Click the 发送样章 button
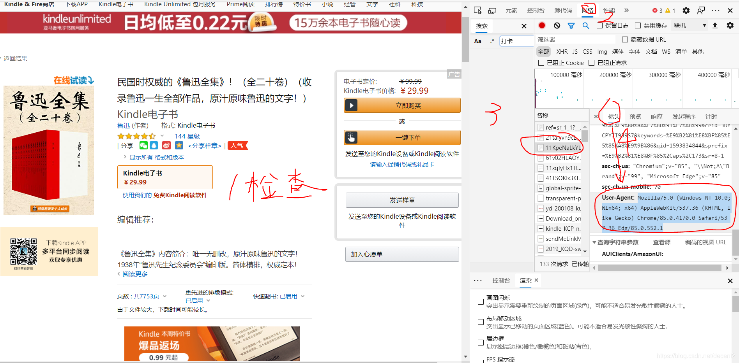 (402, 200)
